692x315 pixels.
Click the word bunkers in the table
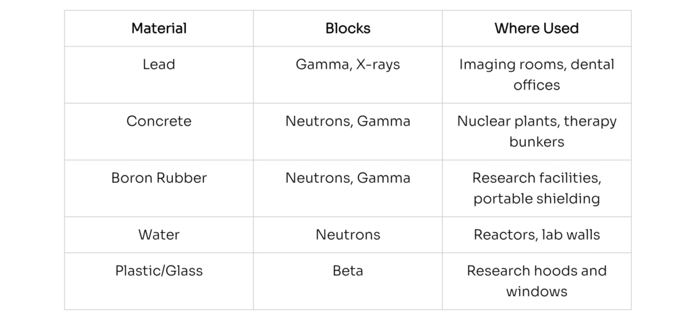pos(537,142)
